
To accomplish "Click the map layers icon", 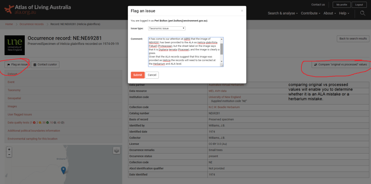I will [117, 151].
